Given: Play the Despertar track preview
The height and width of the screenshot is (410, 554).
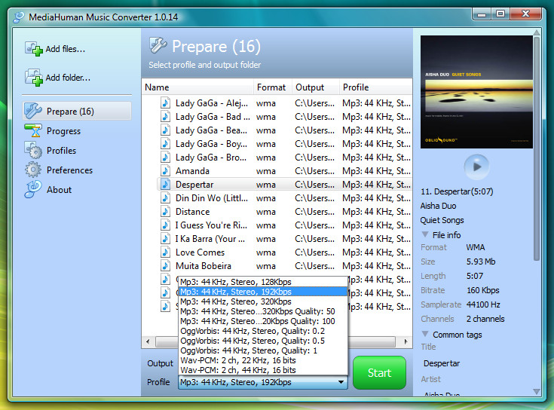Looking at the screenshot, I should point(476,167).
